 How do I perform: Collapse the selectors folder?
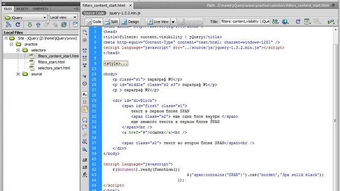point(18,50)
